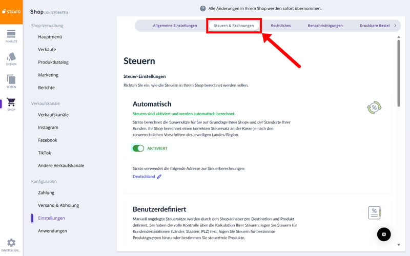This screenshot has width=410, height=256.
Task: Open the black chat widget button
Action: [384, 234]
